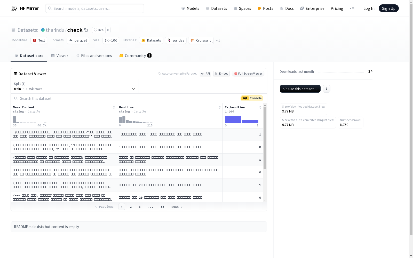
Task: Open the Pricing page
Action: point(337,8)
